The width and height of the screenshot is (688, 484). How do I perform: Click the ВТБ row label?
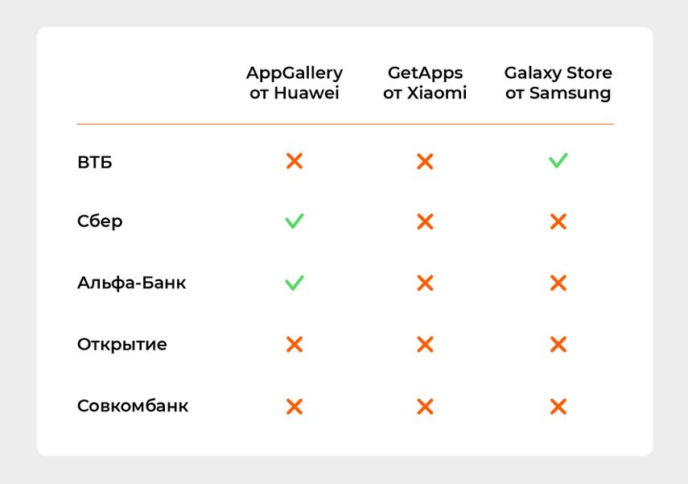click(95, 162)
